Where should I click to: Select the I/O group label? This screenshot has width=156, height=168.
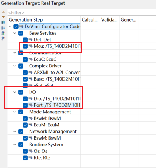[32, 92]
